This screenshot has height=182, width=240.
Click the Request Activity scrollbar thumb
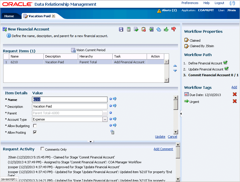tap(178, 153)
